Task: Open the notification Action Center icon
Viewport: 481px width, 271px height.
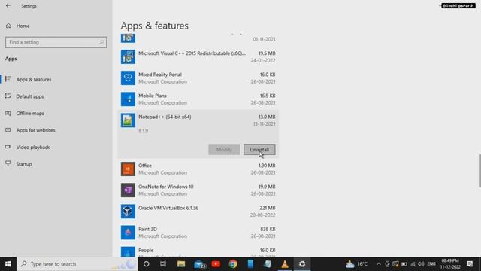Action: (x=470, y=264)
